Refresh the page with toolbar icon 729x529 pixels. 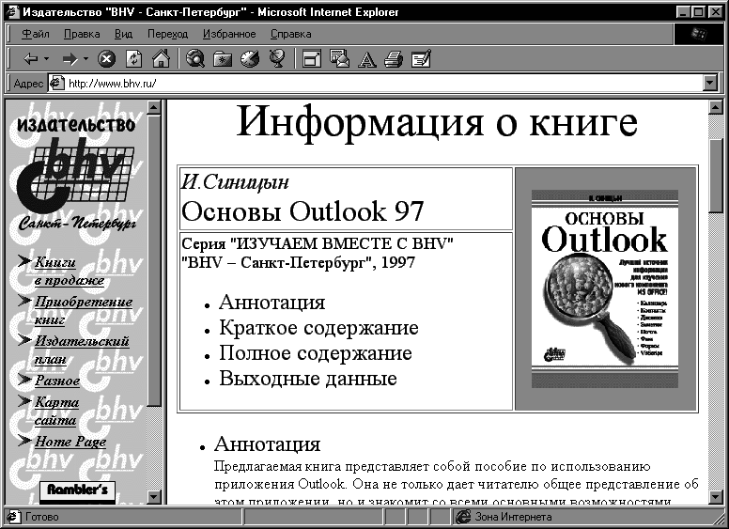[x=134, y=59]
